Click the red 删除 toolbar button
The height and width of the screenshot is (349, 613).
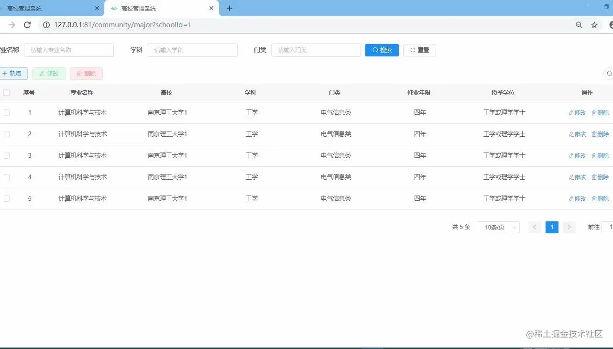(87, 74)
